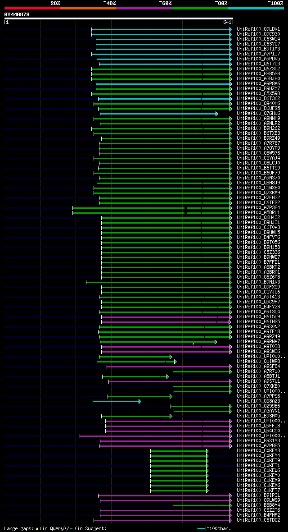Viewport: 288px width, 532px height.
Task: Open the UniRef100_B9H262 entry
Action: pos(258,128)
